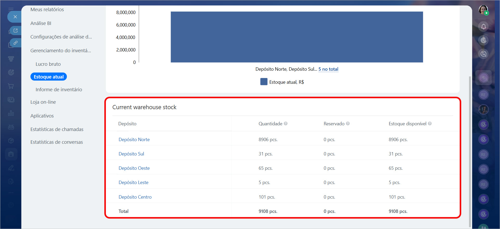Open Lucro bruto report
500x229 pixels.
pos(48,64)
